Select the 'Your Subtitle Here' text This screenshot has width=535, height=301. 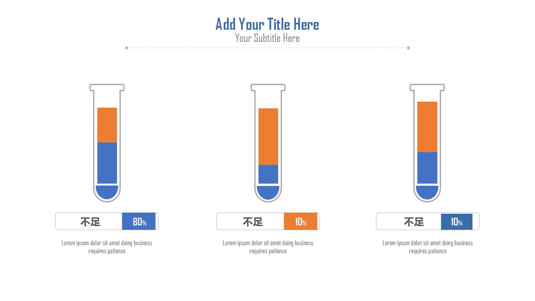point(267,38)
